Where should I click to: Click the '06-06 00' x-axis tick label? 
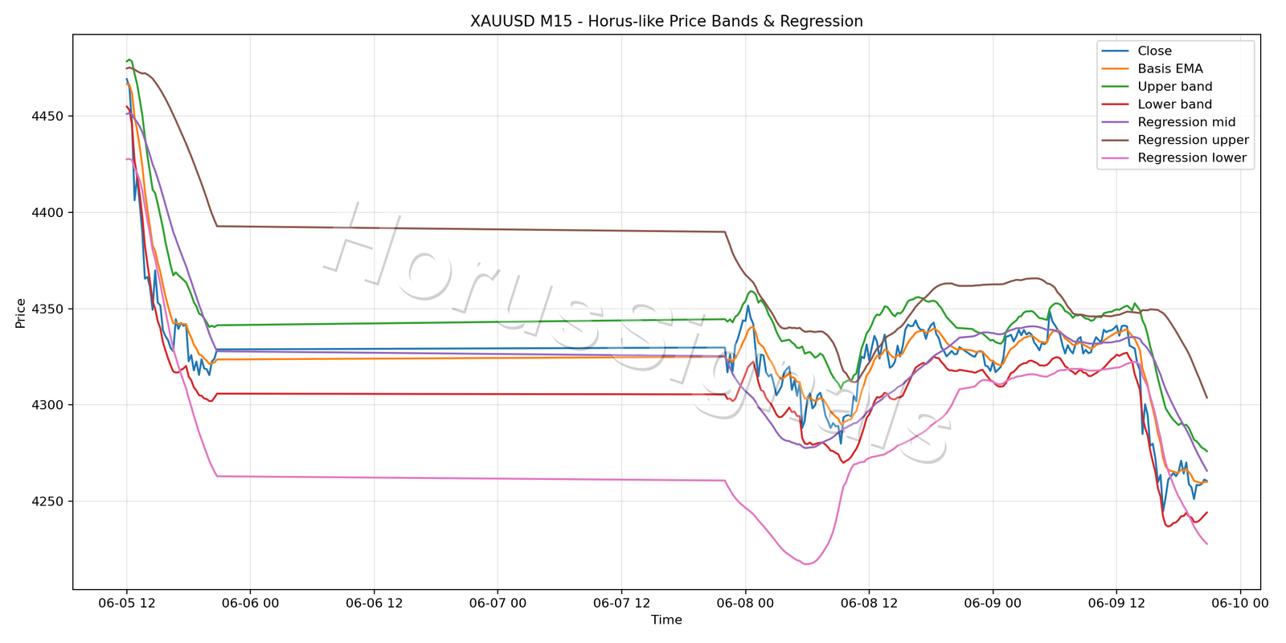(x=250, y=603)
